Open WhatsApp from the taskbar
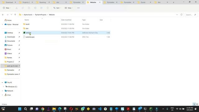 (83, 109)
